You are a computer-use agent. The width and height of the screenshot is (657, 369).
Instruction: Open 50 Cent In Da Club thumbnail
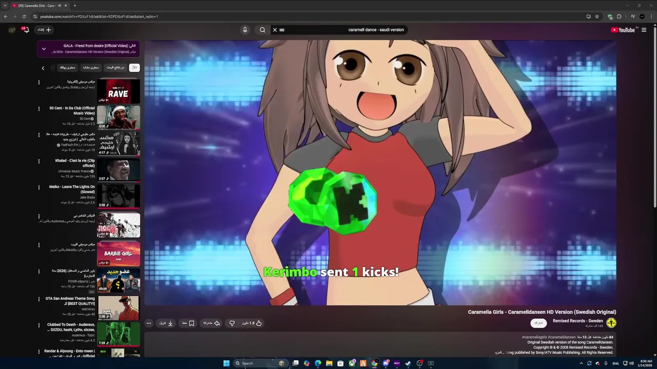pos(119,117)
